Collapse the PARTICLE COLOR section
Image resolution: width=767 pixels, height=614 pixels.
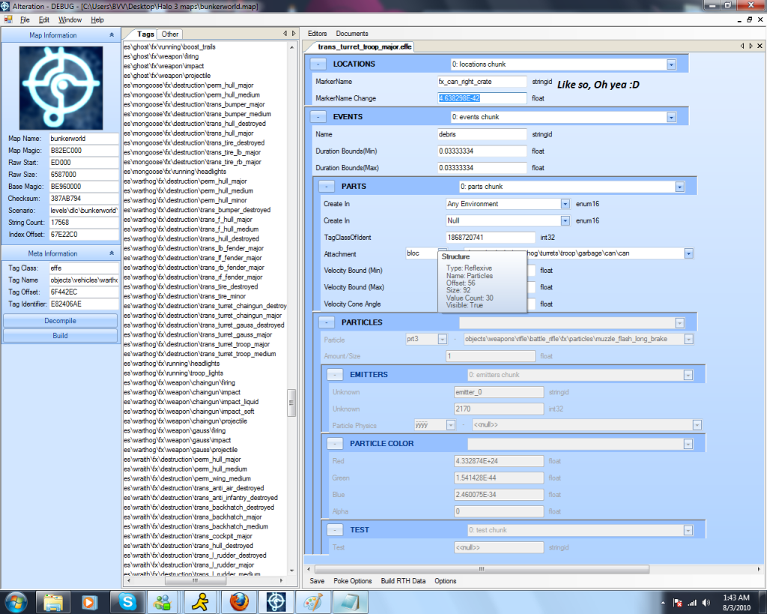click(x=335, y=444)
